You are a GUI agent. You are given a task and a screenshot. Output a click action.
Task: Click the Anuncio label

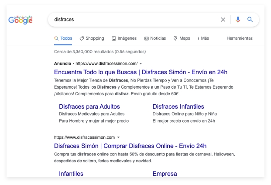(62, 64)
